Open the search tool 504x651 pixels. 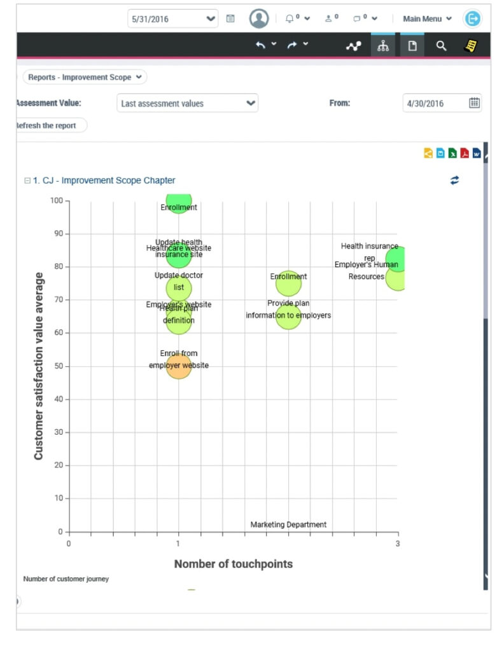[441, 45]
